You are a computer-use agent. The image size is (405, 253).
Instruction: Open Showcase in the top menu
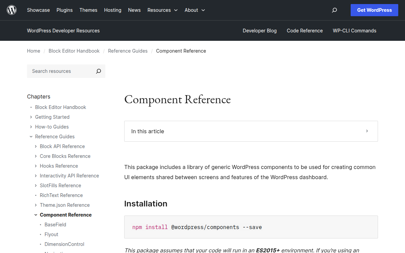38,10
